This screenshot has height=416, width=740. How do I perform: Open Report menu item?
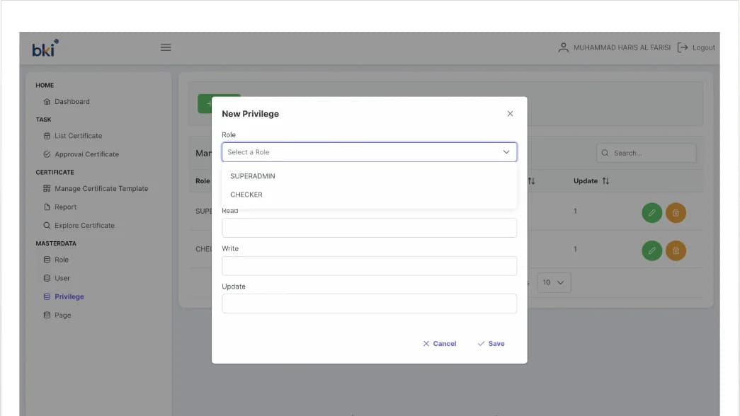pos(65,207)
